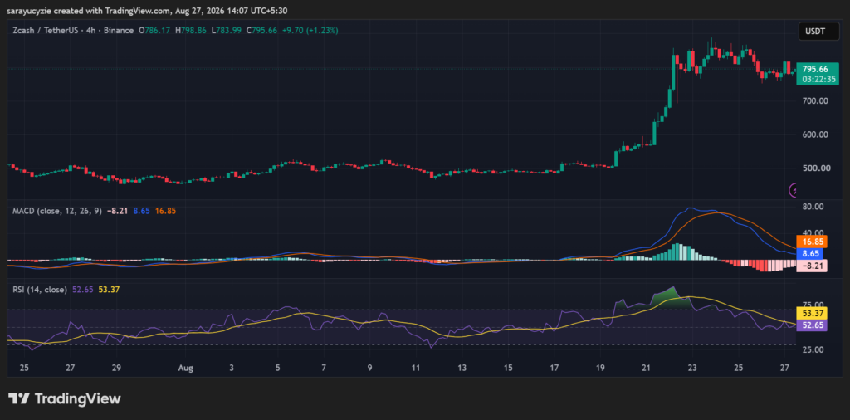Screen dimensions: 850x420
Task: Click the yellow 53.37 axis price tag
Action: point(812,313)
